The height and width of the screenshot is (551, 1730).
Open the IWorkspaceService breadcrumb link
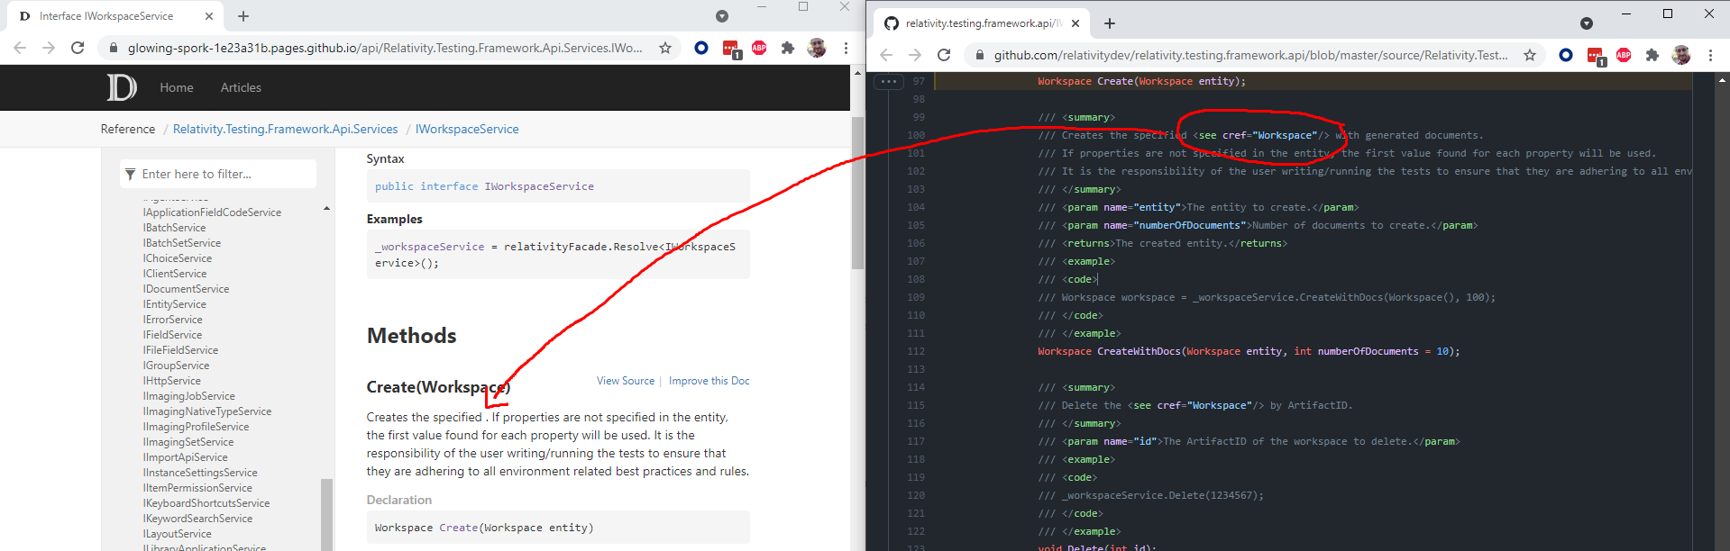(467, 129)
